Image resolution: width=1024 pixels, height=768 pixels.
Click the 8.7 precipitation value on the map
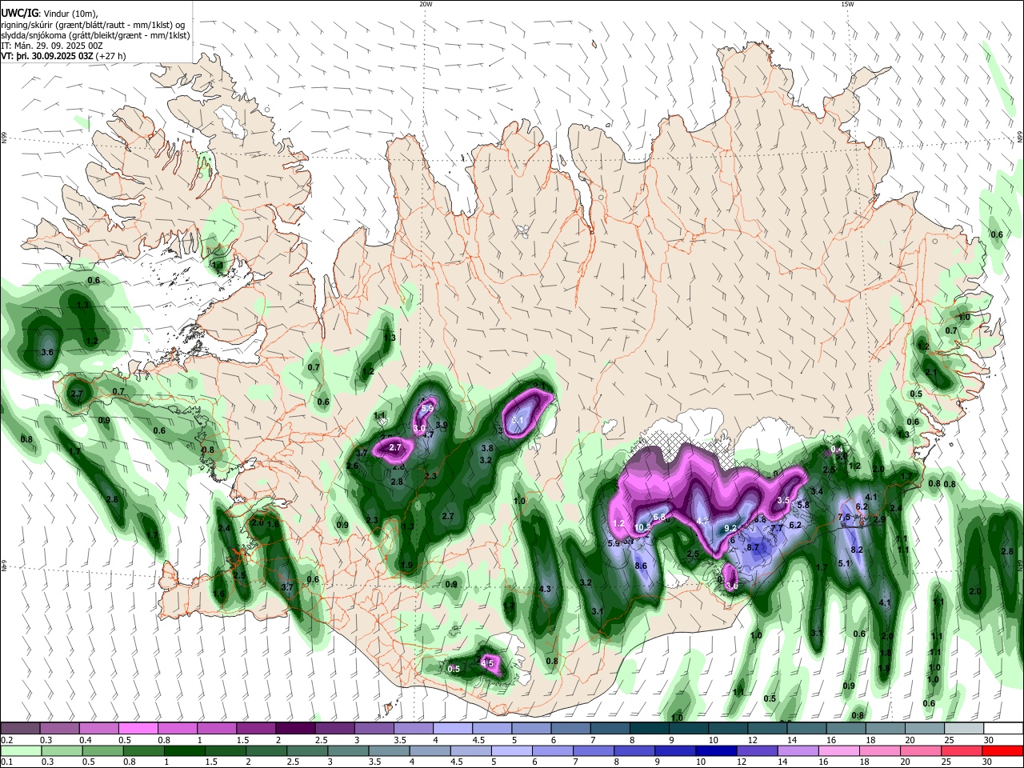click(753, 548)
